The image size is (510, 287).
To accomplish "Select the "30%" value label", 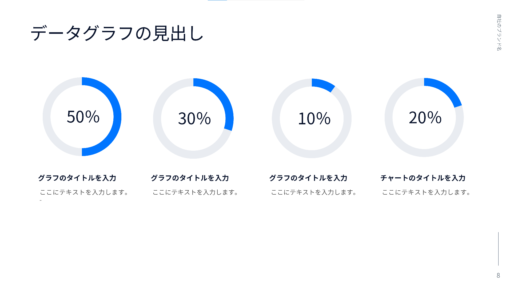I will tap(194, 118).
